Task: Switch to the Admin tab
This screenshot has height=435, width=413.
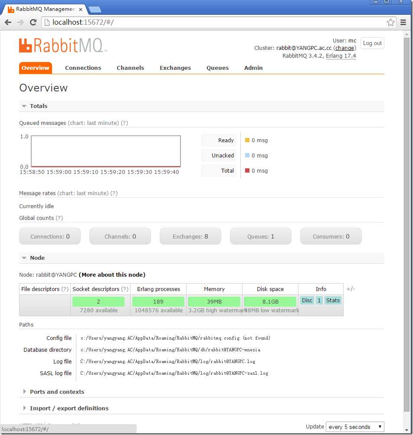Action: click(x=253, y=68)
